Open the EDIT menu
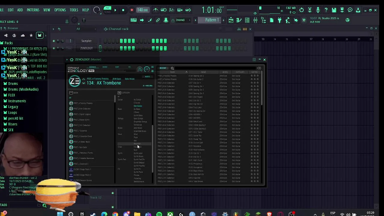Image resolution: width=384 pixels, height=216 pixels. pyautogui.click(x=10, y=10)
